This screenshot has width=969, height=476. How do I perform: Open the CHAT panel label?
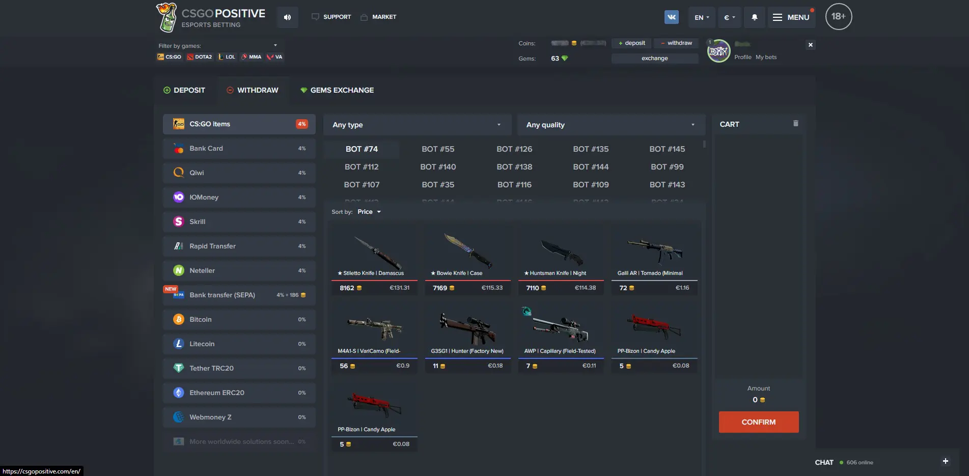click(824, 462)
